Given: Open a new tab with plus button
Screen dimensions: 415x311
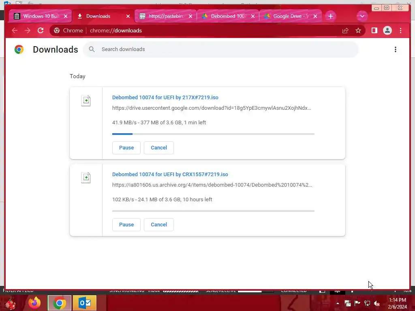Looking at the screenshot, I should coord(330,16).
